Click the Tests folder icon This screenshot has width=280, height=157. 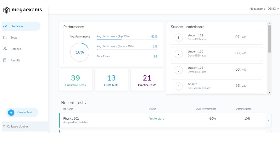pyautogui.click(x=5, y=38)
